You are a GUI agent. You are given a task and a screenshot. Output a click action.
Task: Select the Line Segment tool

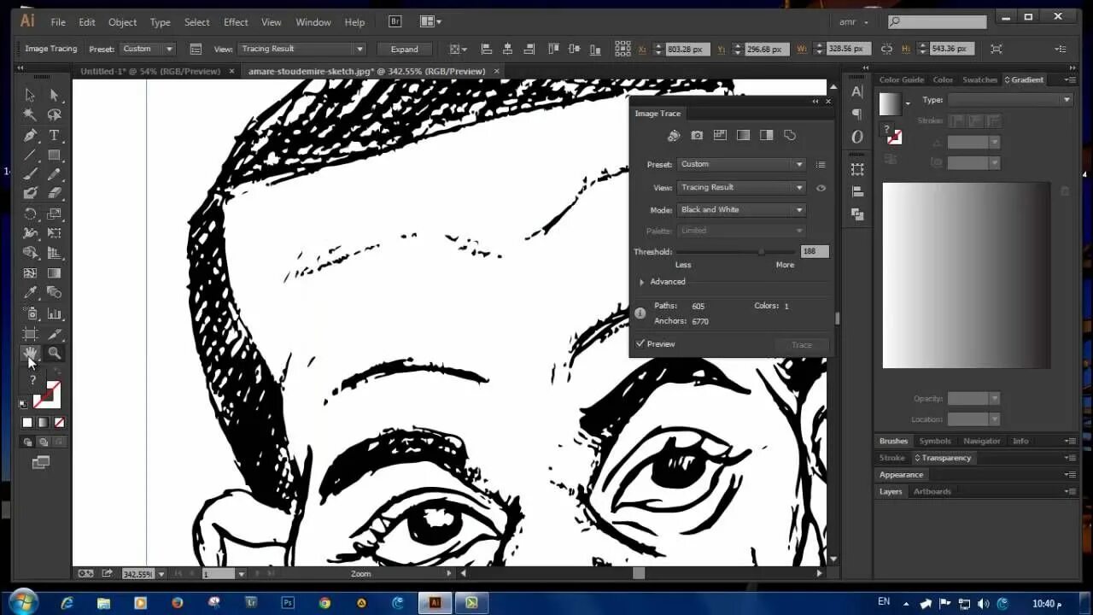[x=30, y=155]
